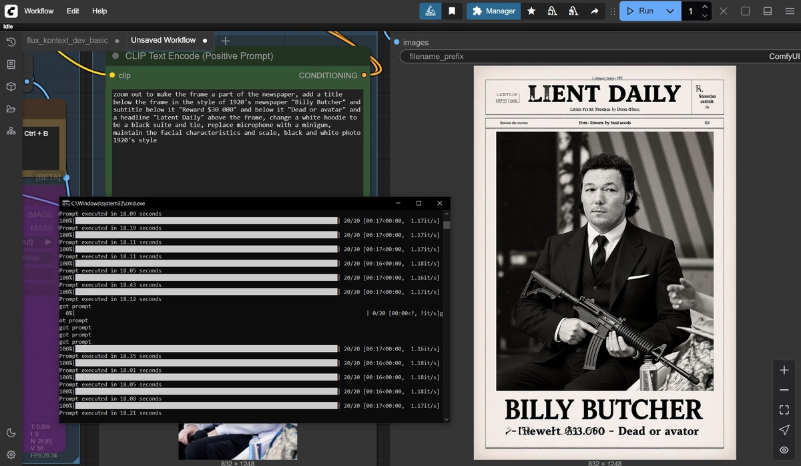The image size is (801, 466).
Task: Click the play arrow on the purple node
Action: pyautogui.click(x=48, y=242)
